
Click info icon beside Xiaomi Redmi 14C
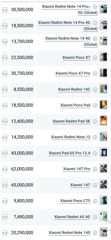95,90
